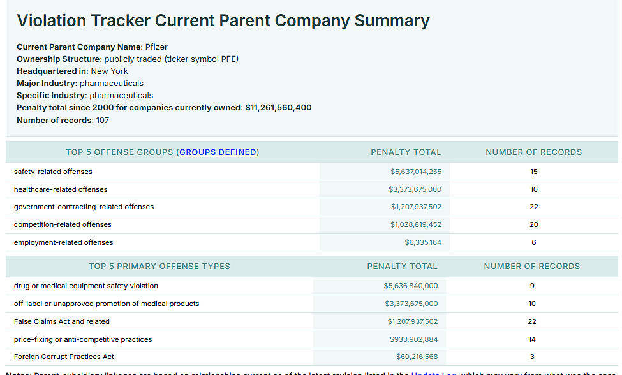Viewport: 622px width, 375px height.
Task: Open the GROUPS DEFINED link
Action: [x=218, y=152]
